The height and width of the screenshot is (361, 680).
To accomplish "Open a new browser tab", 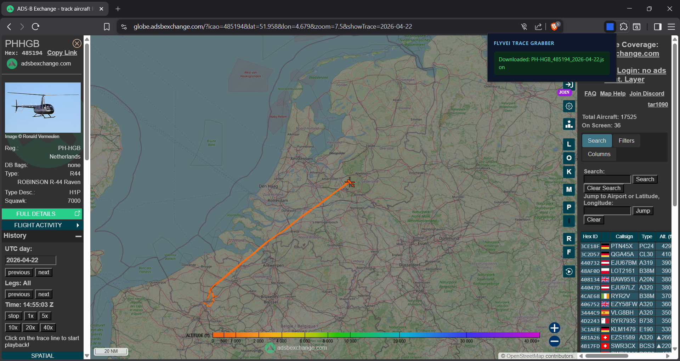I will click(x=118, y=8).
